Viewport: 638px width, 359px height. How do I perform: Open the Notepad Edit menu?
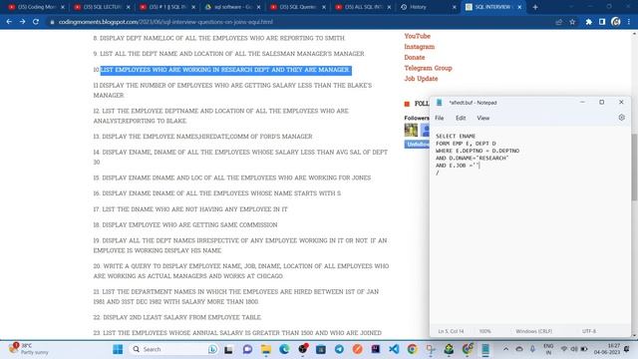461,118
